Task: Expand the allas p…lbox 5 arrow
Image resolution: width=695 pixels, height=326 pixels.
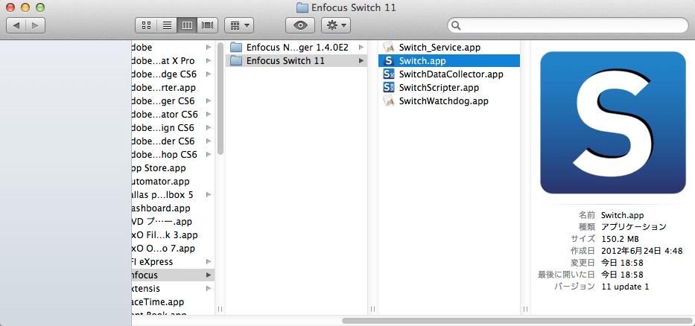Action: click(209, 194)
